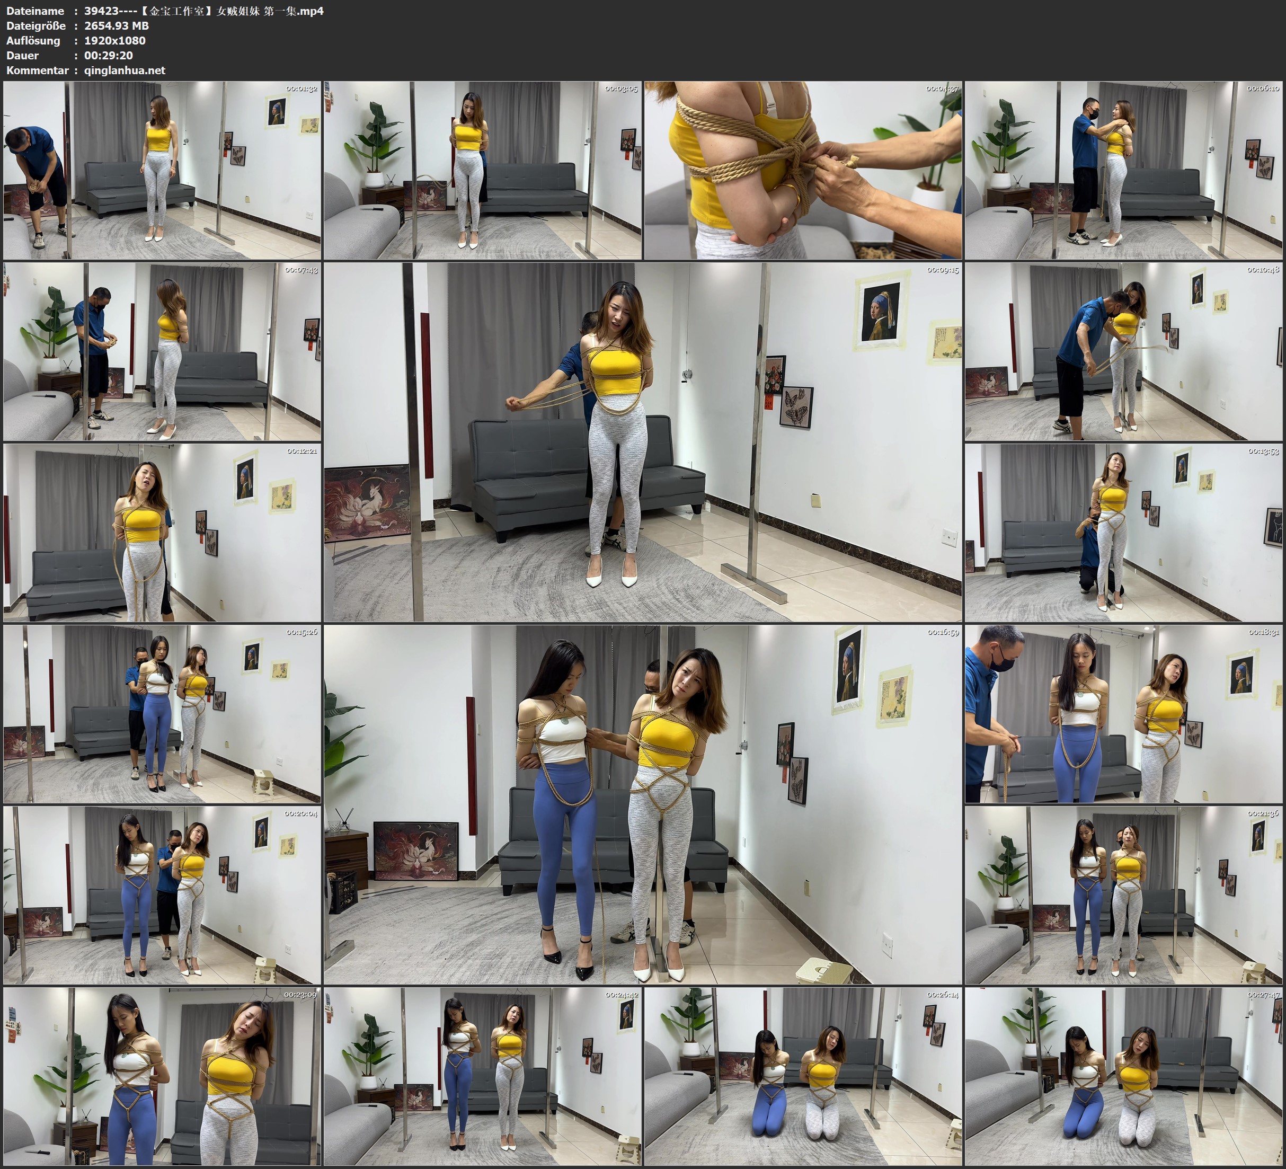The width and height of the screenshot is (1286, 1169).
Task: Open the frame marked 00:12:21
Action: point(162,532)
